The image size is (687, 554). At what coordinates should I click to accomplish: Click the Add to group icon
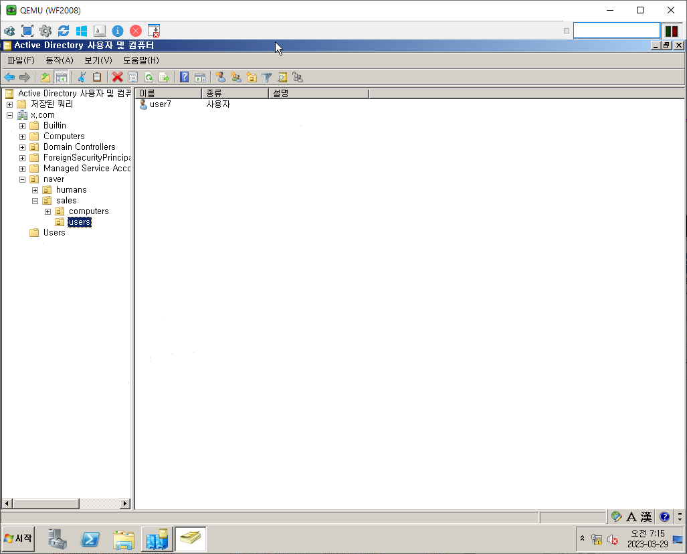coord(298,78)
